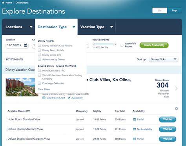Tick the Disney Cruise Line checkbox
This screenshot has height=146, width=186.
(39, 55)
